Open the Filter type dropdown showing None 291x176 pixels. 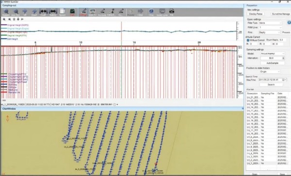[x=271, y=23]
